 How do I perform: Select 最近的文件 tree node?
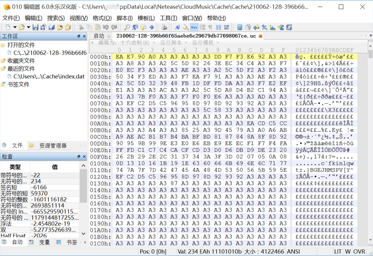21,69
